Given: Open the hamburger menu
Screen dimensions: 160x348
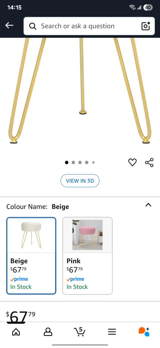Looking at the screenshot, I should tap(112, 332).
